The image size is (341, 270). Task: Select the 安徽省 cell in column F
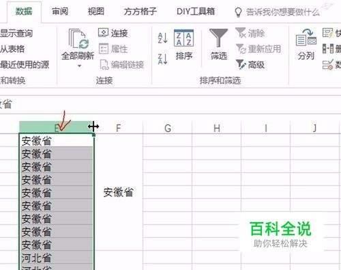click(x=119, y=192)
